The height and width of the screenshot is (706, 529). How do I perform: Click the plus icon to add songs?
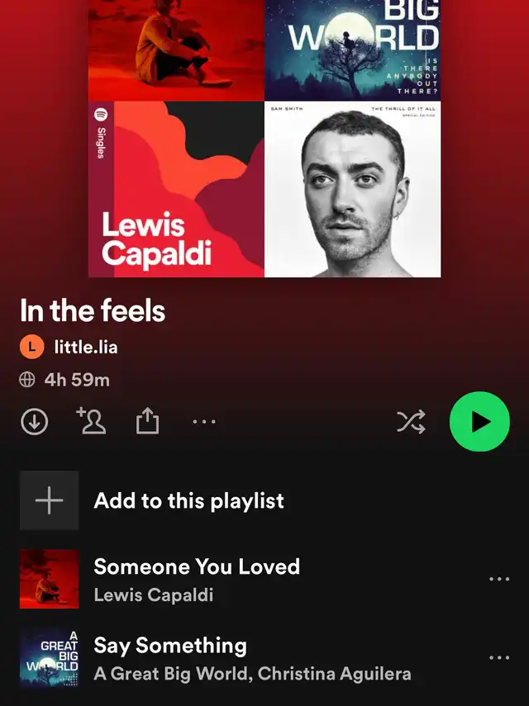[49, 500]
